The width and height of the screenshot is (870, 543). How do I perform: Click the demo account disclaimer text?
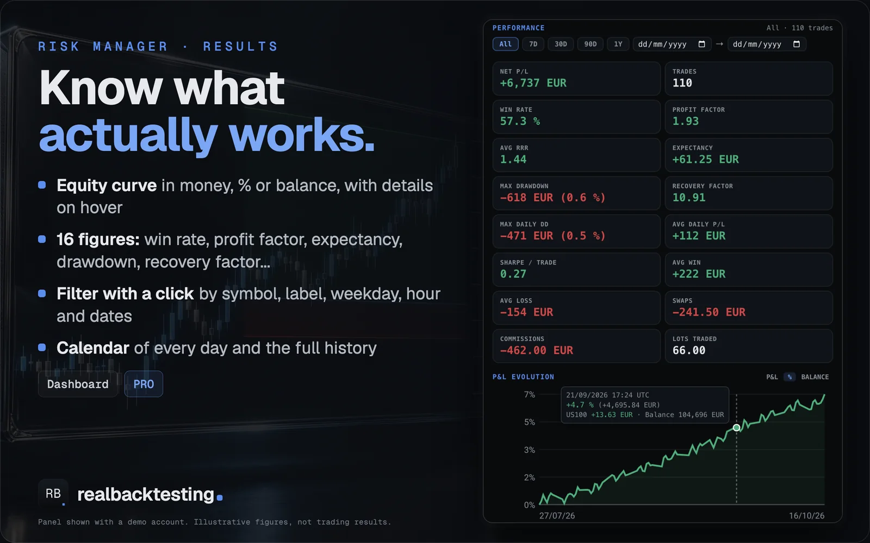pos(214,522)
